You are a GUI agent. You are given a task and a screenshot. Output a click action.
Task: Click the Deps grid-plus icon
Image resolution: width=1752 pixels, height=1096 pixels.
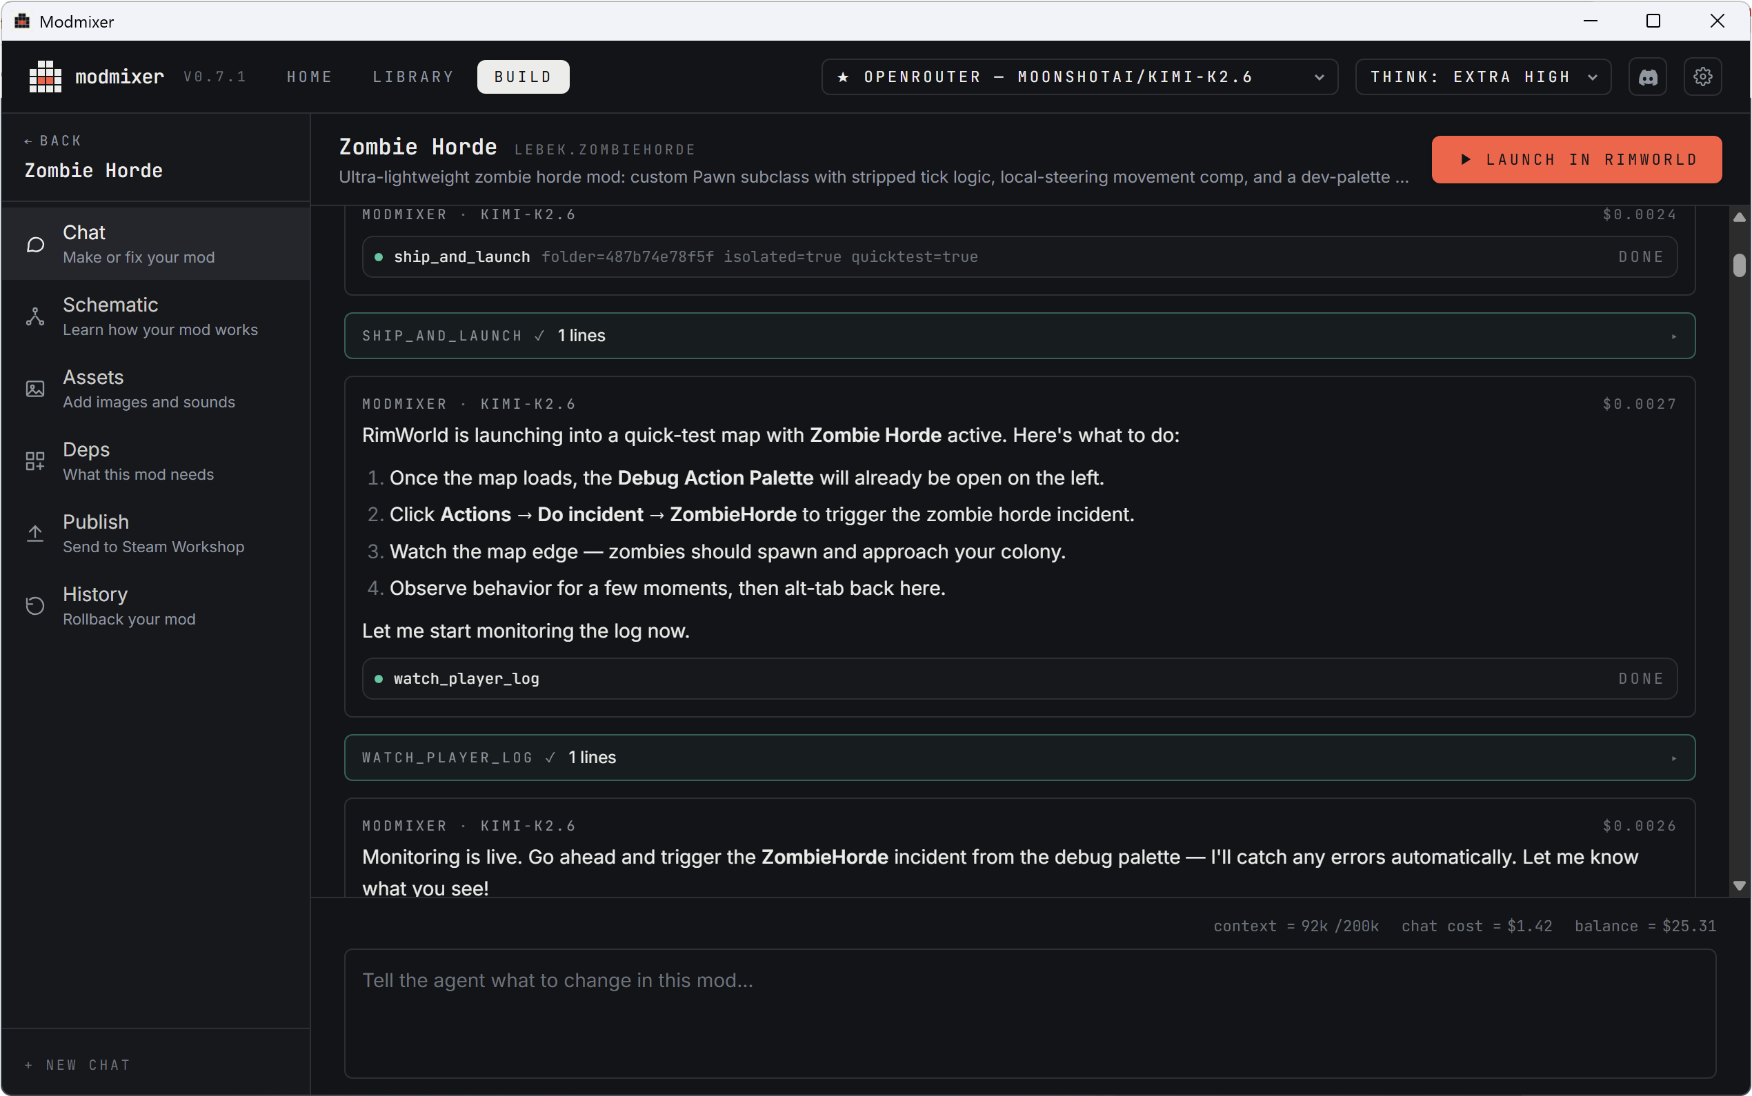[34, 461]
